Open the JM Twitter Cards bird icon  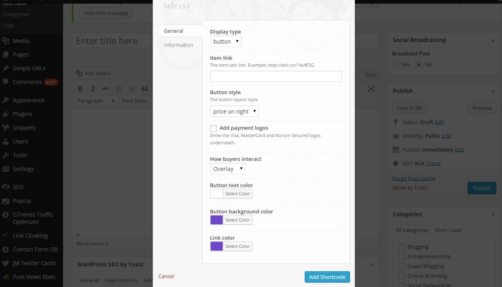click(x=5, y=263)
